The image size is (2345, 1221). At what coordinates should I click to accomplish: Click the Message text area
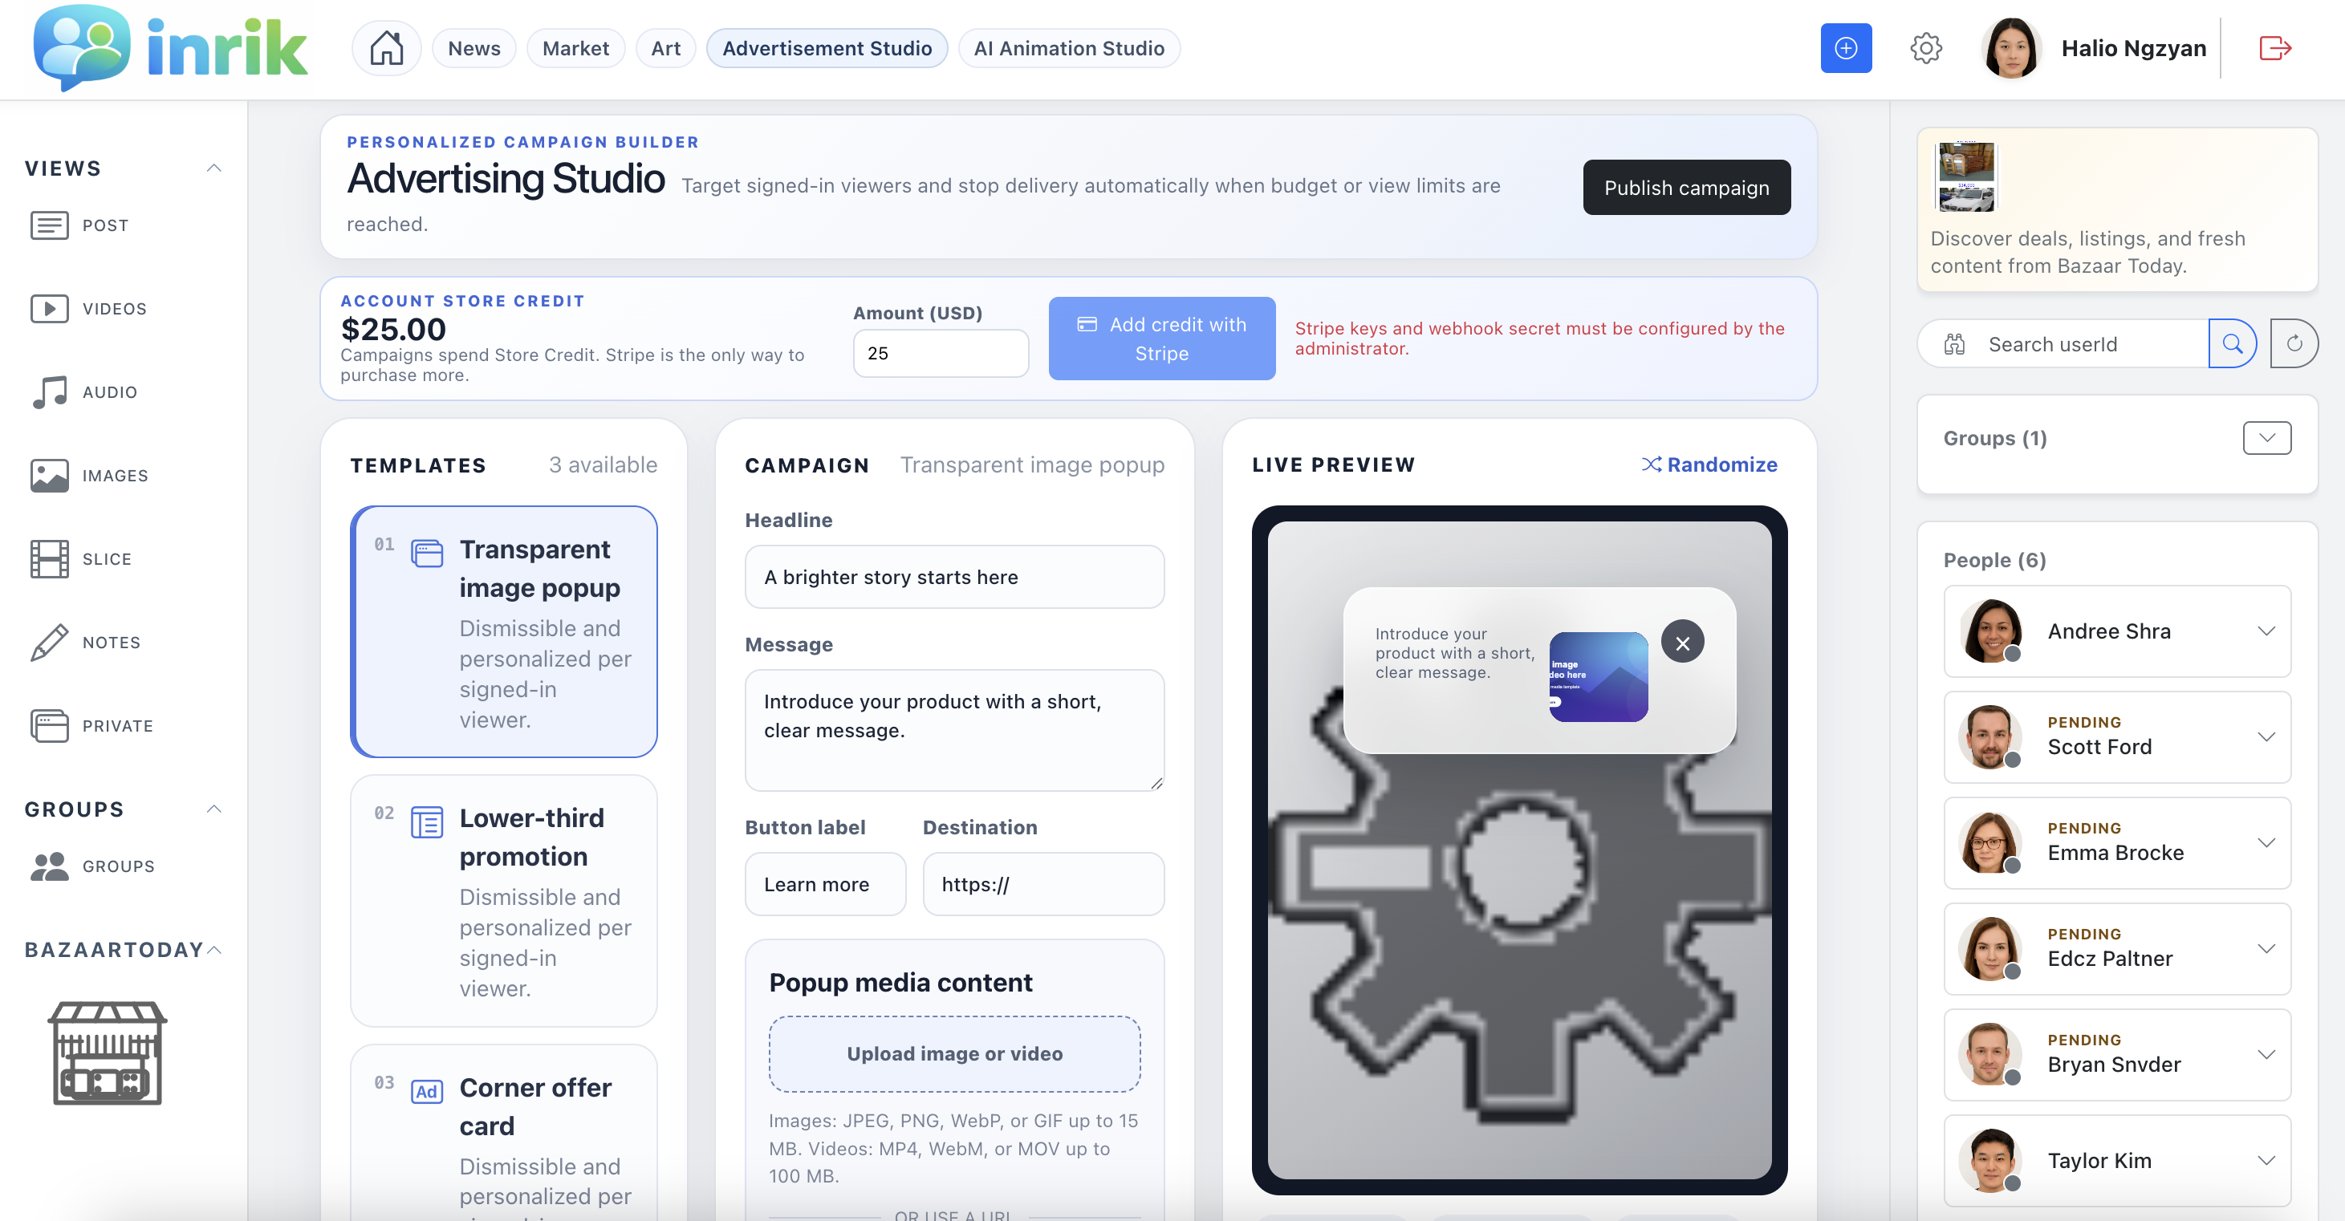click(954, 730)
